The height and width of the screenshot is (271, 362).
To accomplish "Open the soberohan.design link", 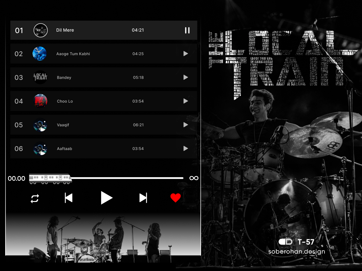I will point(297,251).
